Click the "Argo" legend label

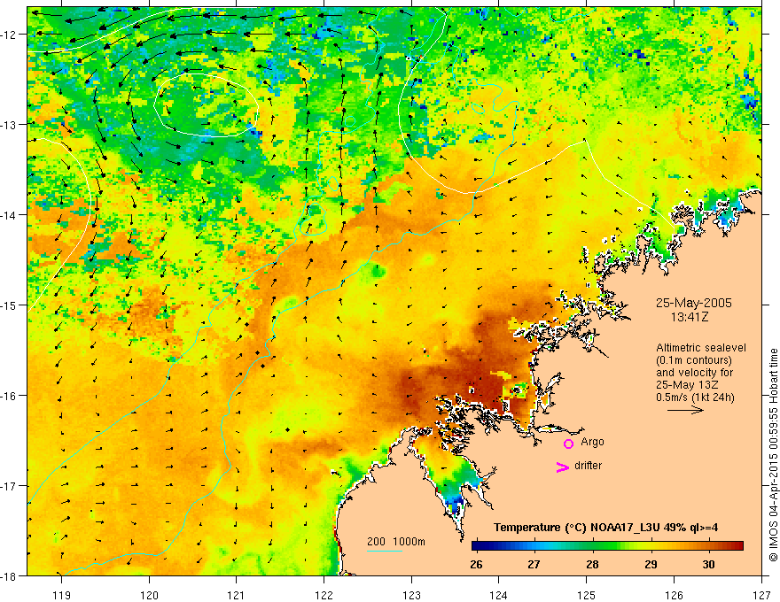click(592, 442)
